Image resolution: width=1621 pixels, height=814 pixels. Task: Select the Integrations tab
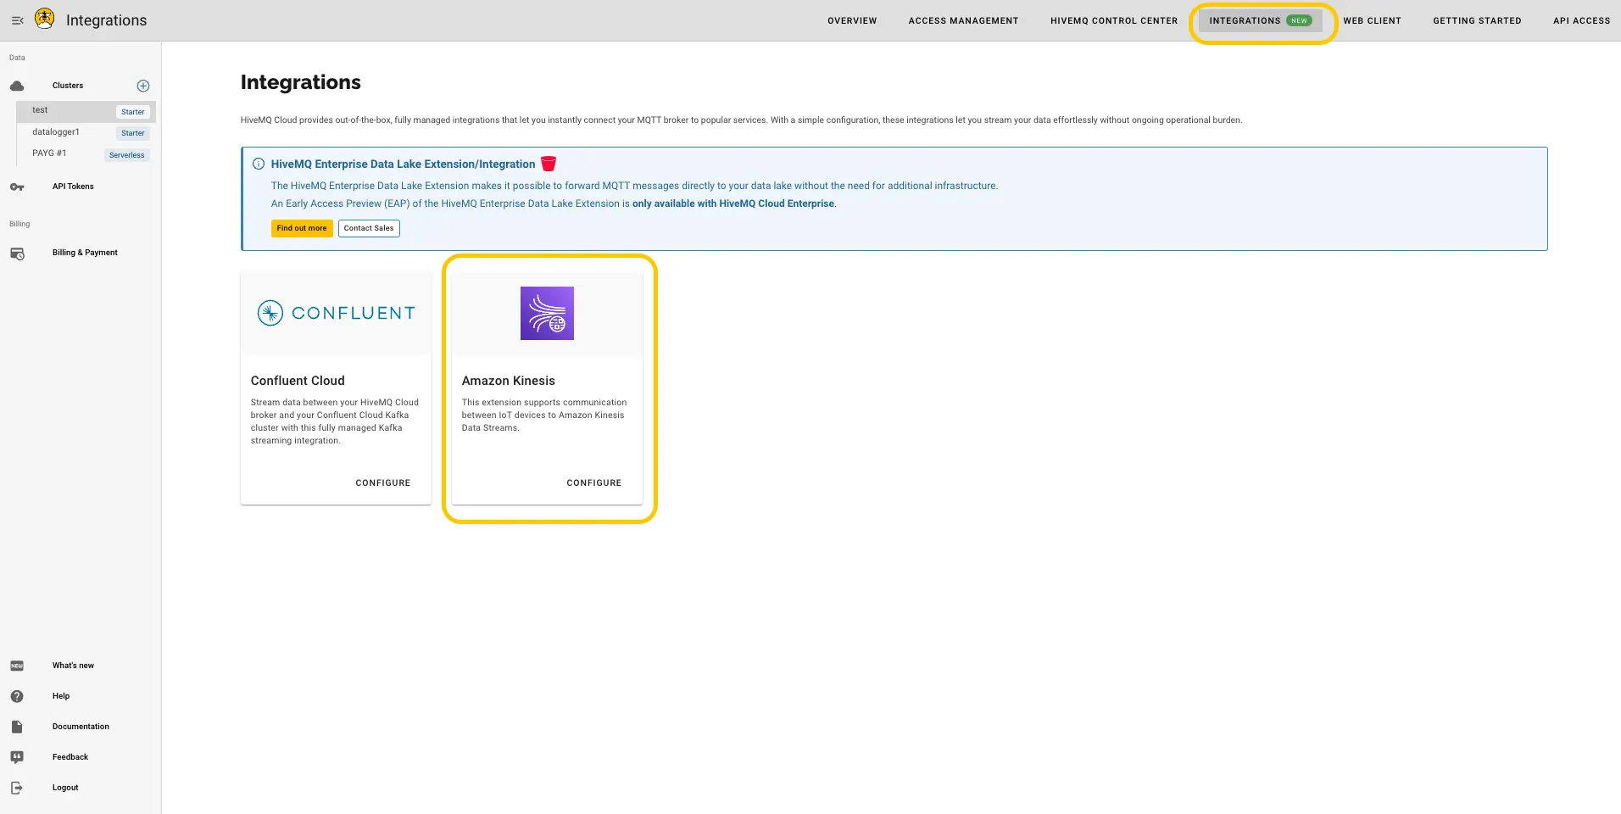click(x=1261, y=20)
